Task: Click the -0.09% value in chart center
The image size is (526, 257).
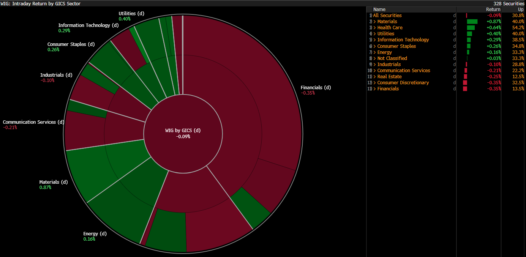Action: point(183,136)
